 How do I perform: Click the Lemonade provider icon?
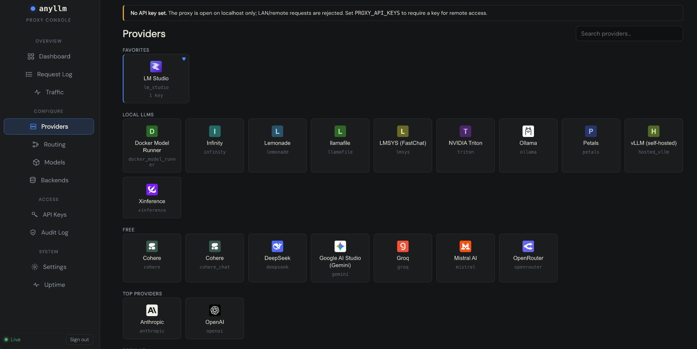(277, 131)
